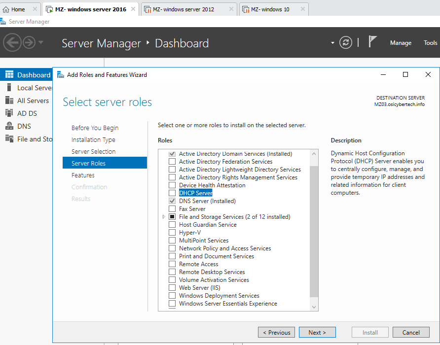440x345 pixels.
Task: Check Print and Document Services
Action: point(172,256)
